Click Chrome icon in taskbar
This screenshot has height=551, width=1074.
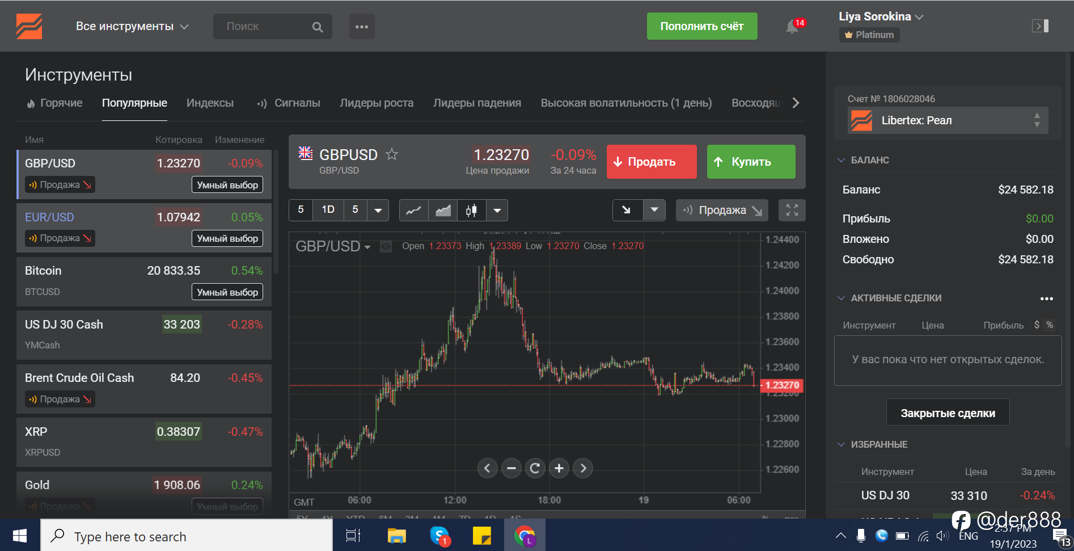point(525,536)
